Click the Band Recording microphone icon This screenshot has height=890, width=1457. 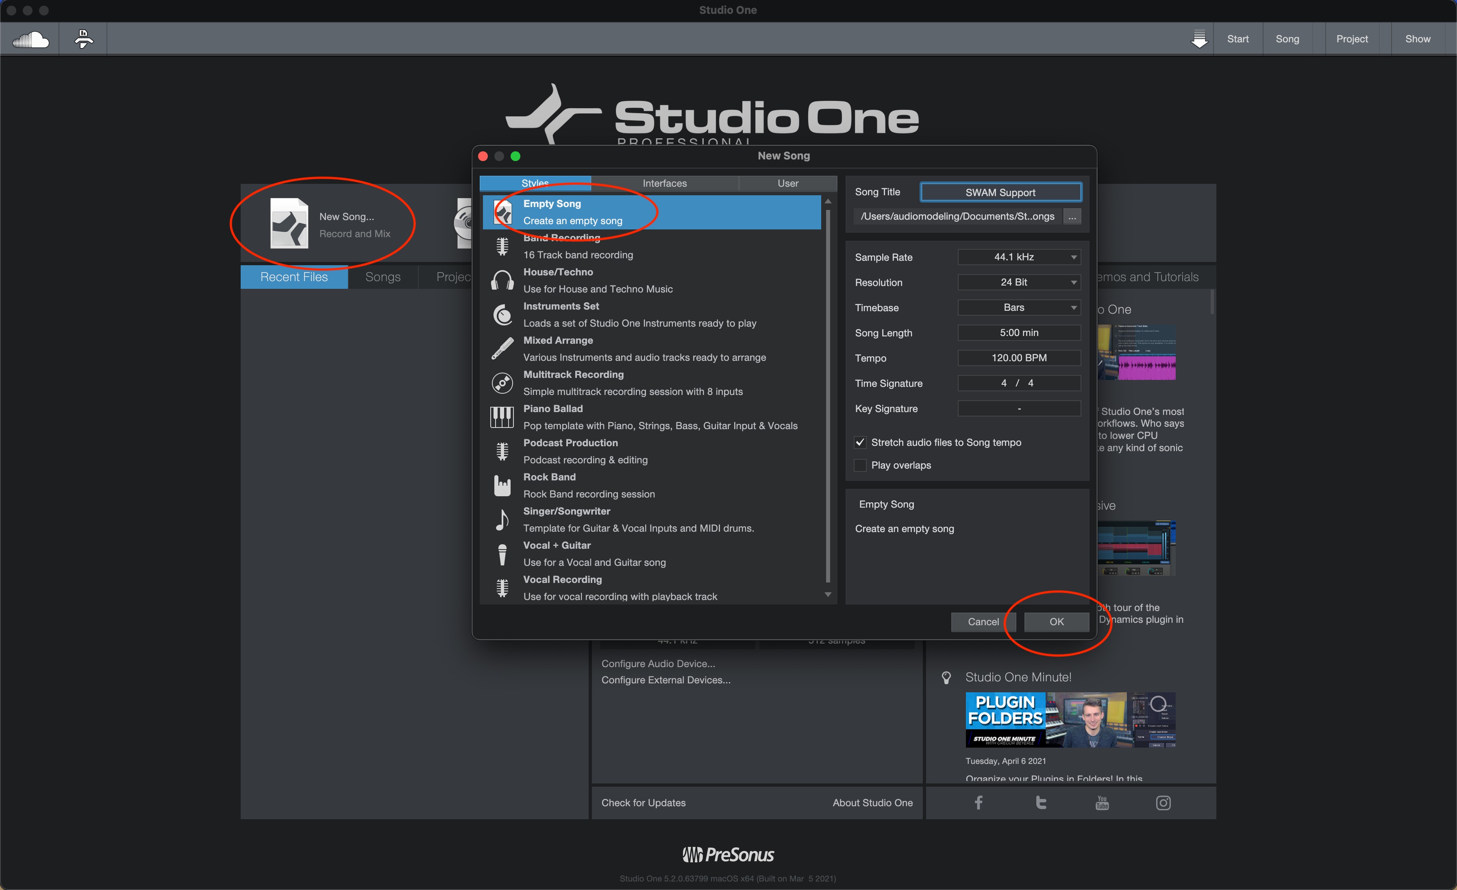[502, 246]
